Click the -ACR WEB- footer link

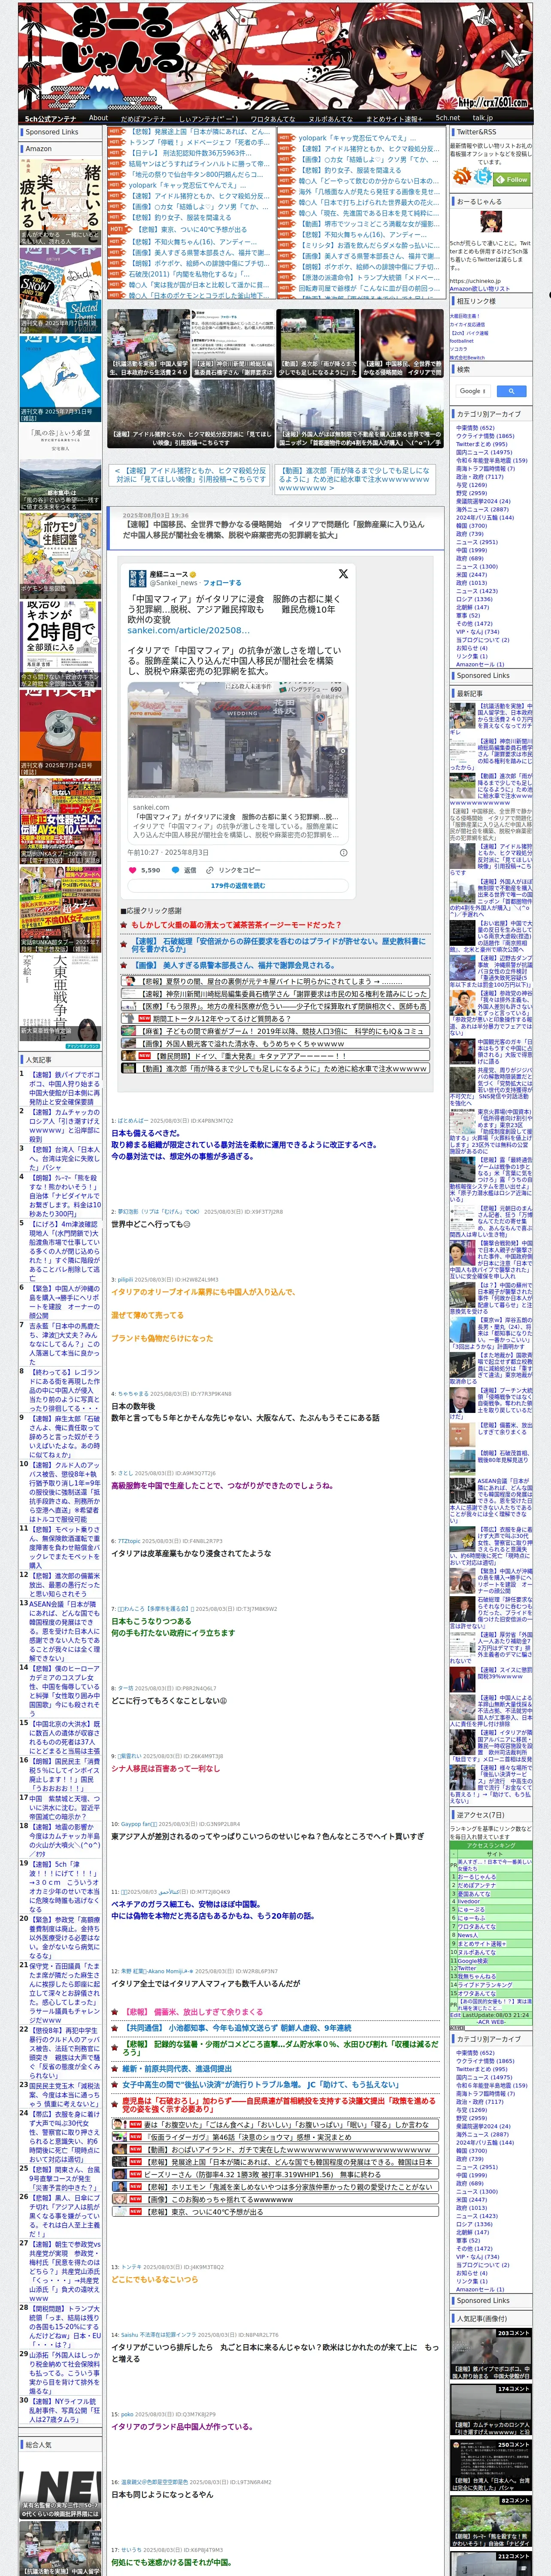pyautogui.click(x=490, y=2022)
